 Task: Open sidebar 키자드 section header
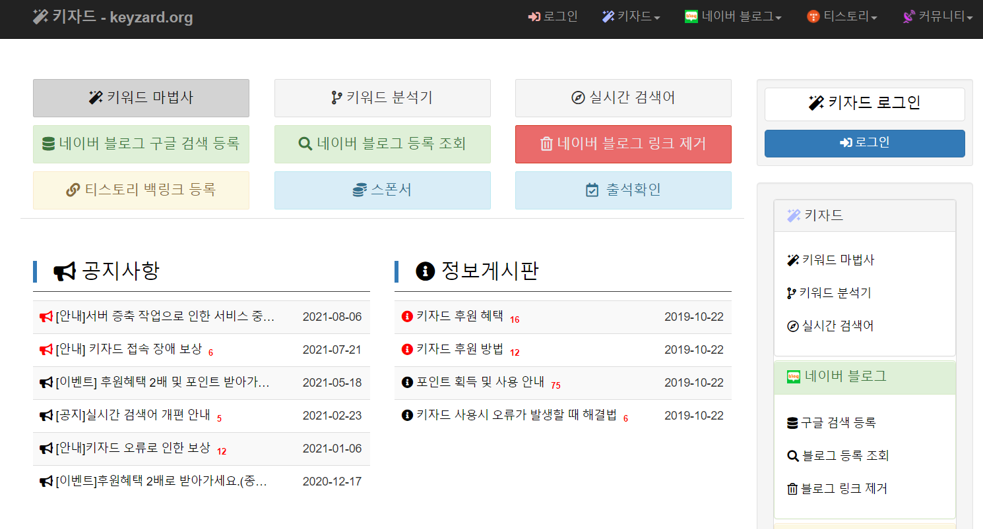coord(865,215)
